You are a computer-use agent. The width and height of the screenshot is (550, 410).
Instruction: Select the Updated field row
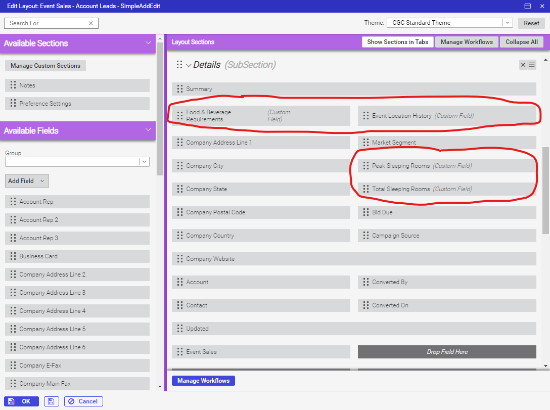point(354,329)
